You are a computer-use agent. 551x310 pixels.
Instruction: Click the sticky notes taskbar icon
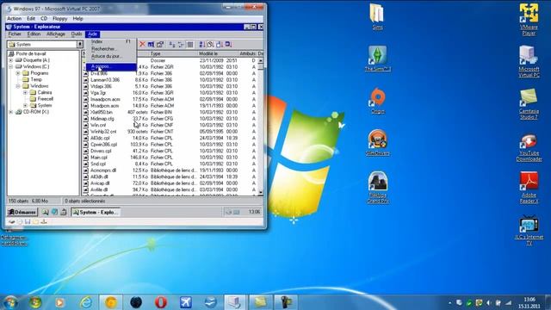pos(260,302)
